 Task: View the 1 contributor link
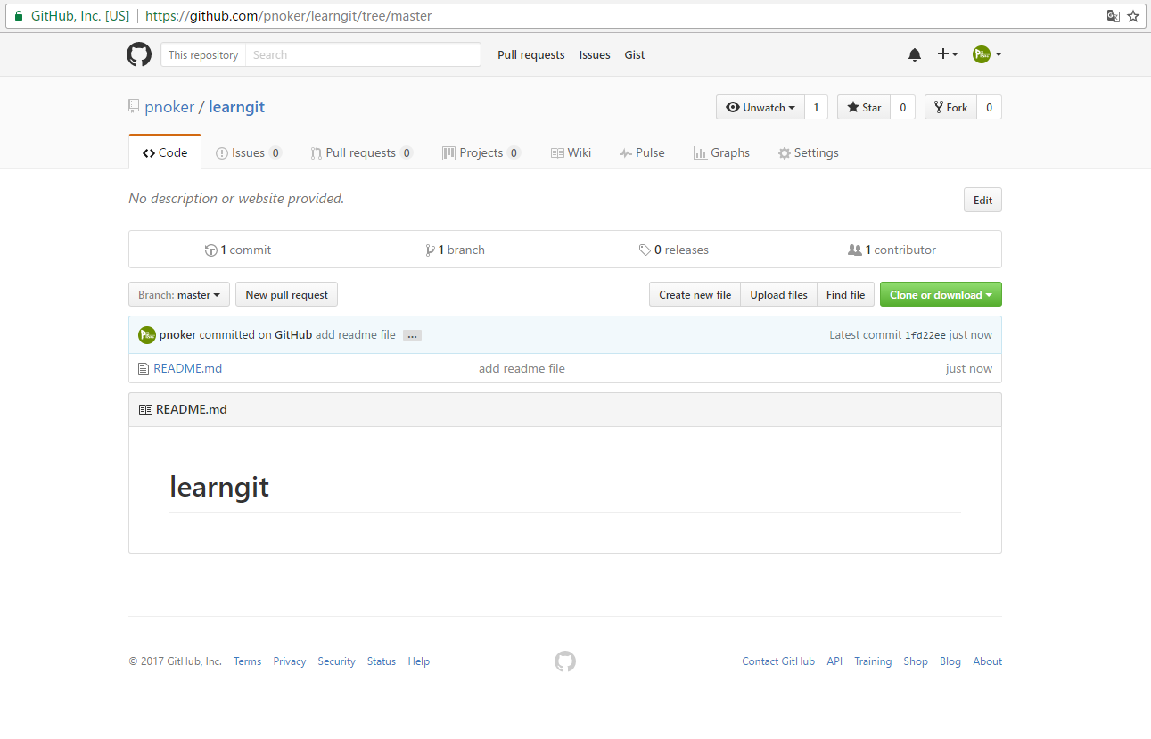[892, 250]
